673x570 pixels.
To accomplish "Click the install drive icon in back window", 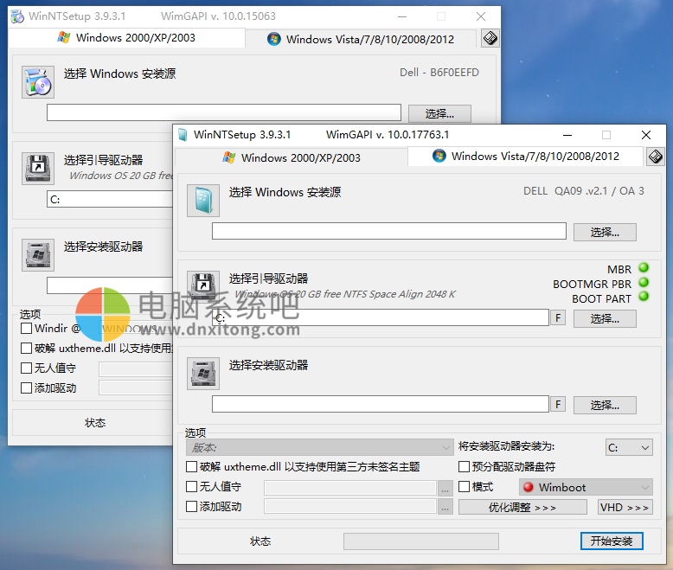I will click(x=38, y=255).
